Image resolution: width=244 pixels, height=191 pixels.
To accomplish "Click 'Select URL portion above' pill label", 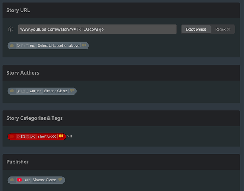I will click(58, 46).
